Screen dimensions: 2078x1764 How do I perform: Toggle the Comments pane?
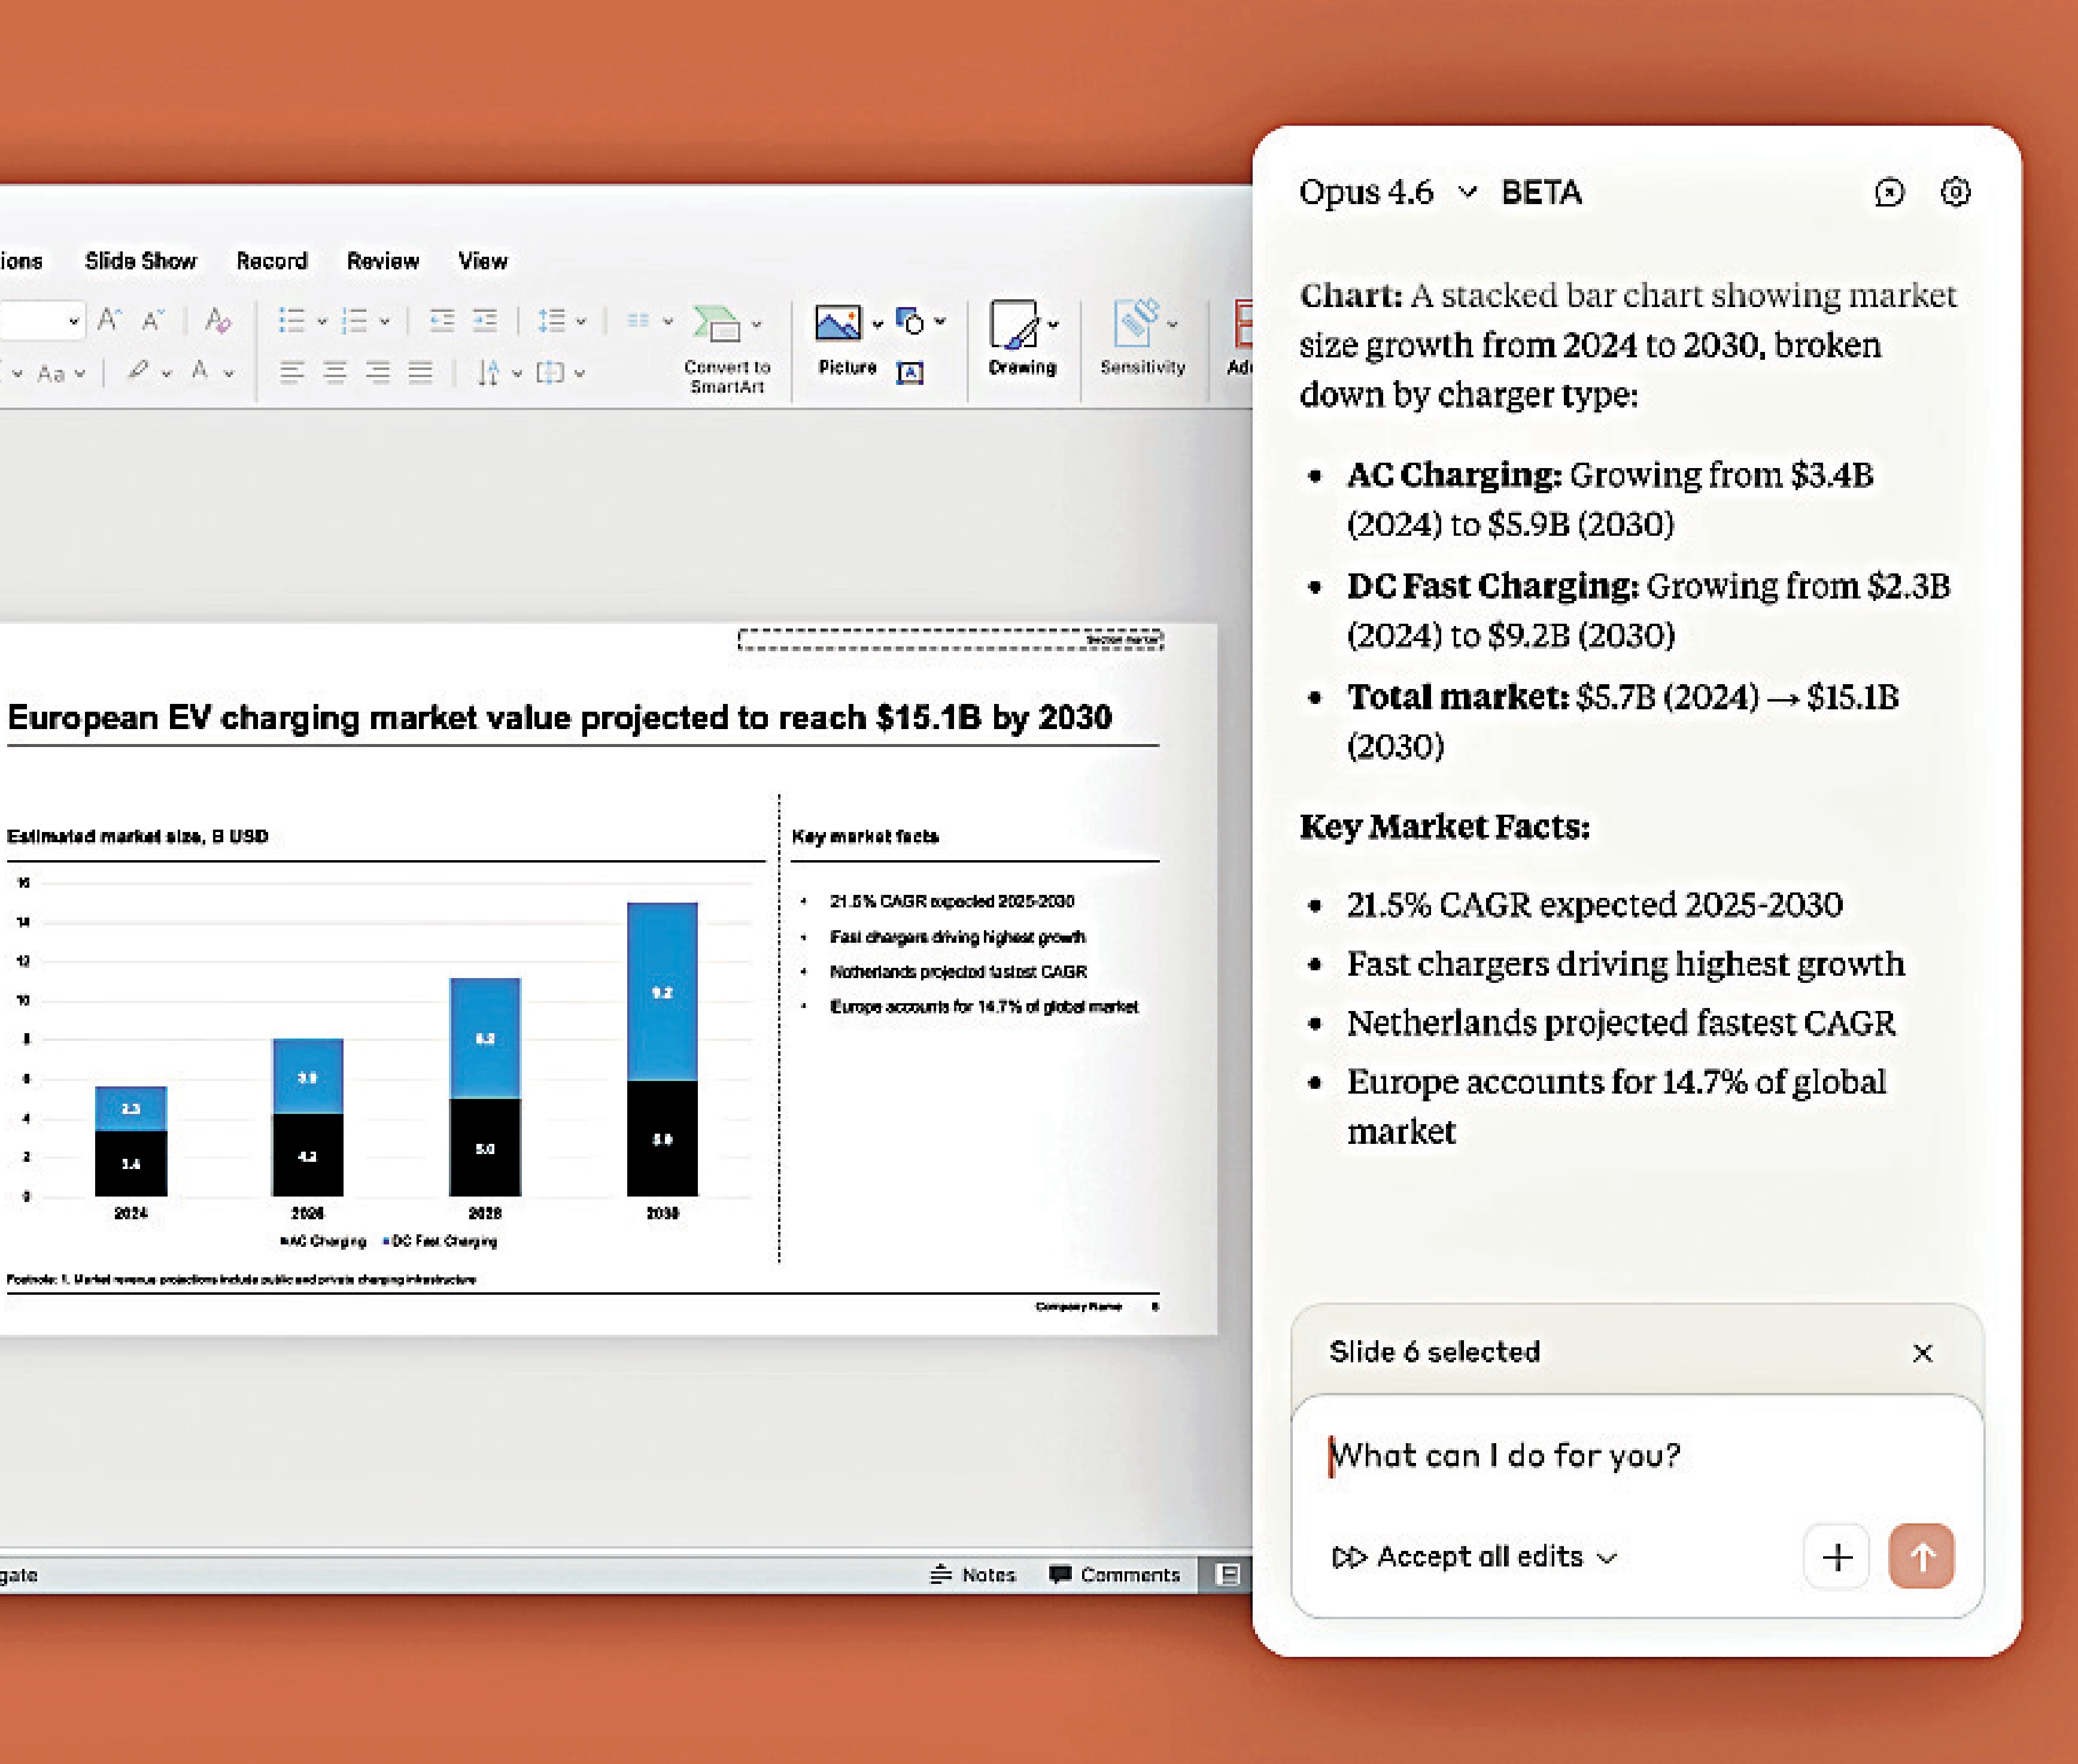click(1114, 1575)
